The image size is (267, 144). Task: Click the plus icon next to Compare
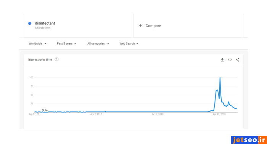click(140, 26)
